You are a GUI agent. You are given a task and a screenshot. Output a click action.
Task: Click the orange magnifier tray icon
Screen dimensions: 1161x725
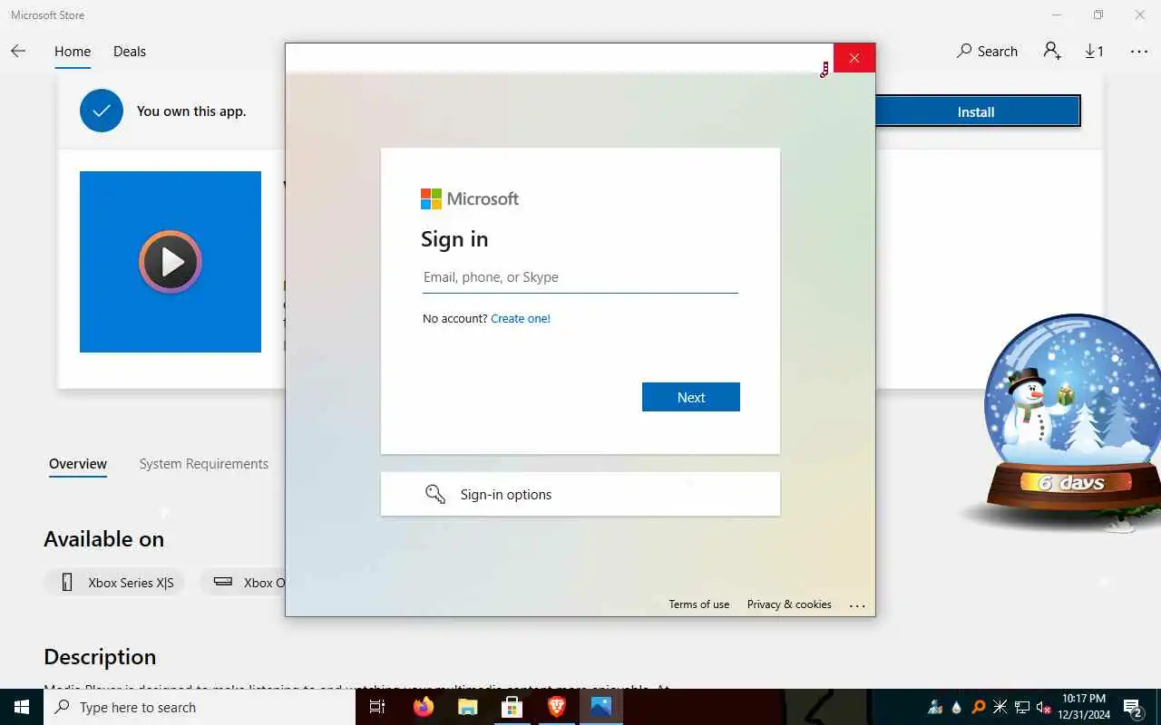979,707
